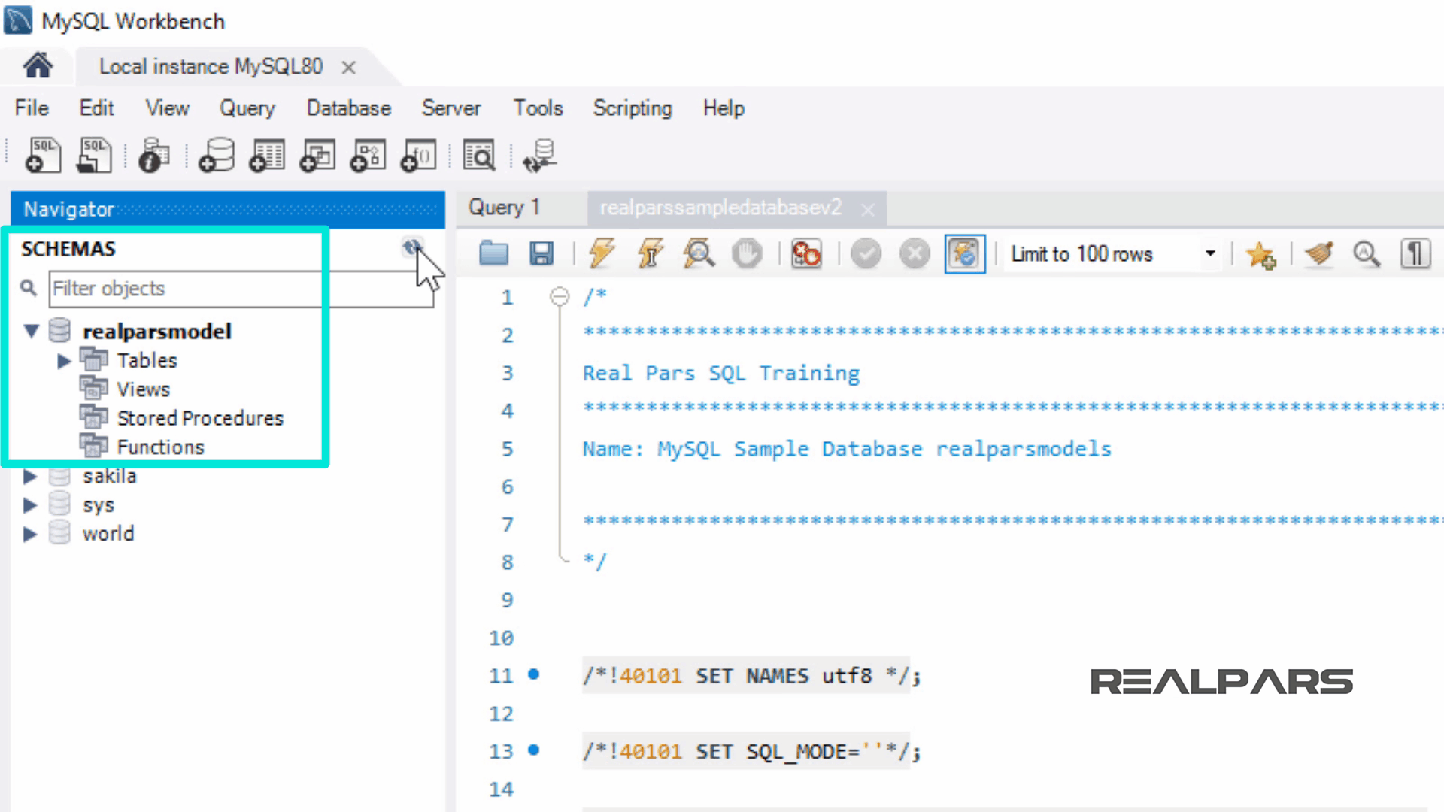Expand the Tables node under realparsmodel

click(x=64, y=362)
